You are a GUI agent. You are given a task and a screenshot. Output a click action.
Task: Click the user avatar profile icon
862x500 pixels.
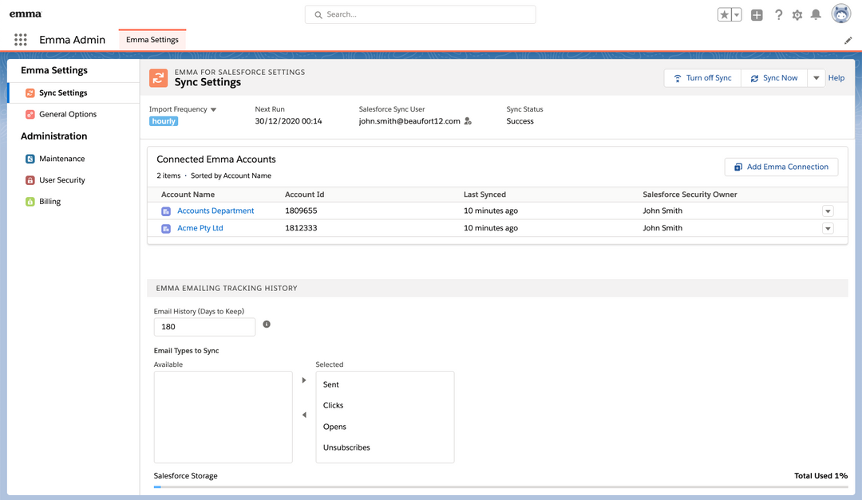click(840, 14)
